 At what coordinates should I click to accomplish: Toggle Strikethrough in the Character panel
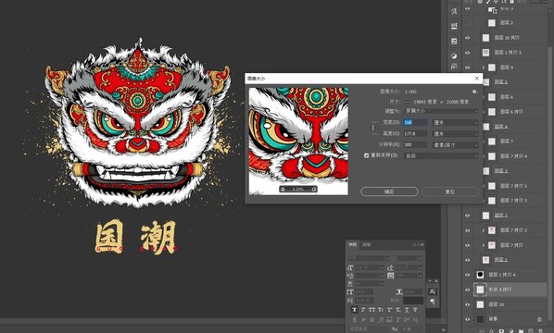point(415,310)
